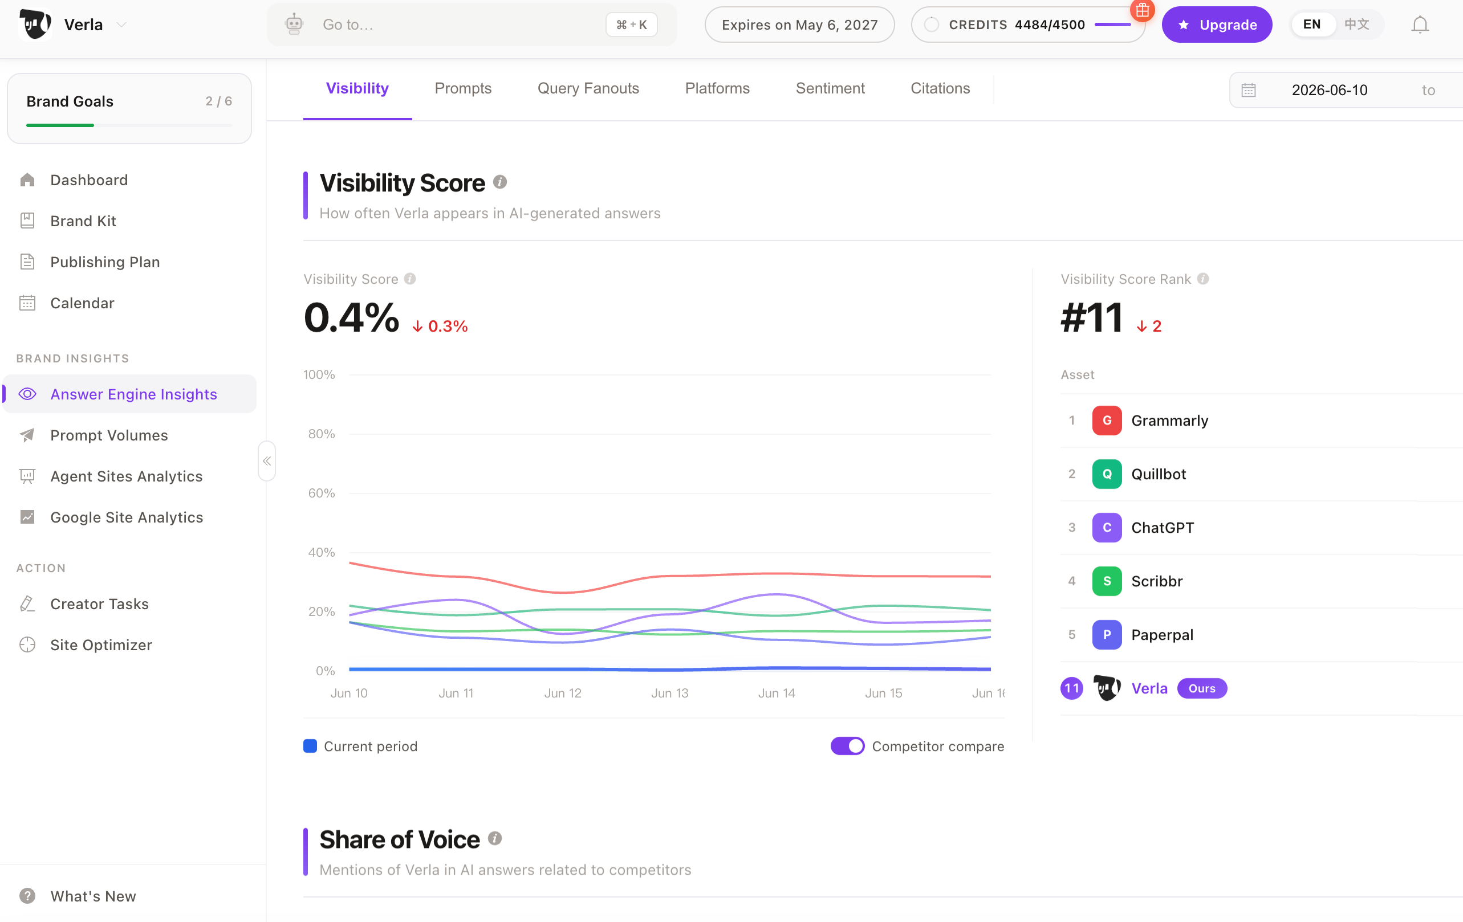
Task: Open the gift icon on credits badge
Action: click(x=1142, y=10)
